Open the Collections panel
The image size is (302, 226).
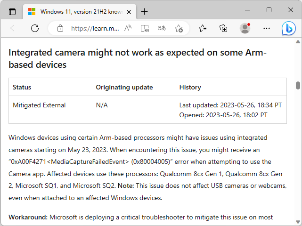click(x=224, y=28)
